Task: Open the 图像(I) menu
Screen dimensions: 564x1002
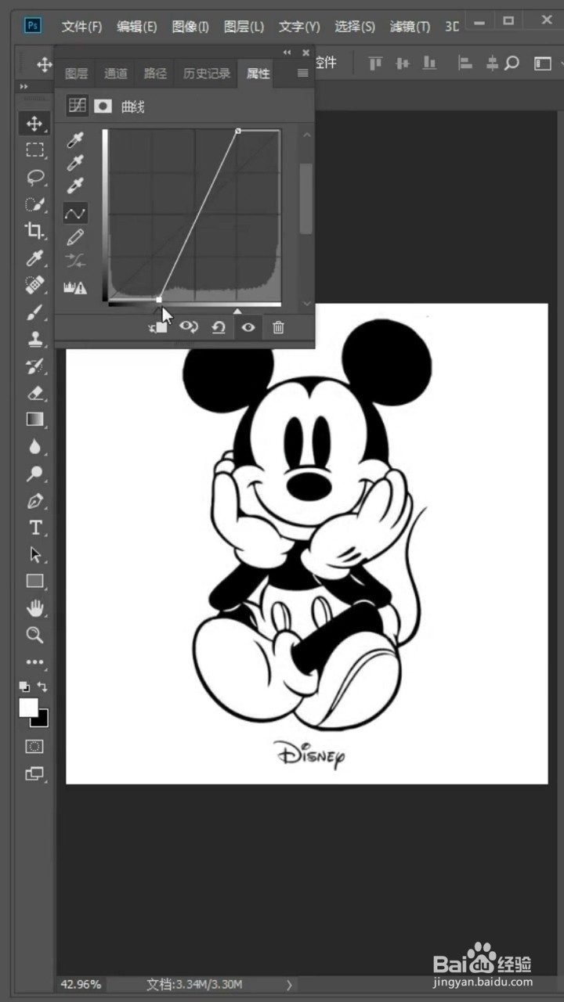Action: tap(190, 27)
